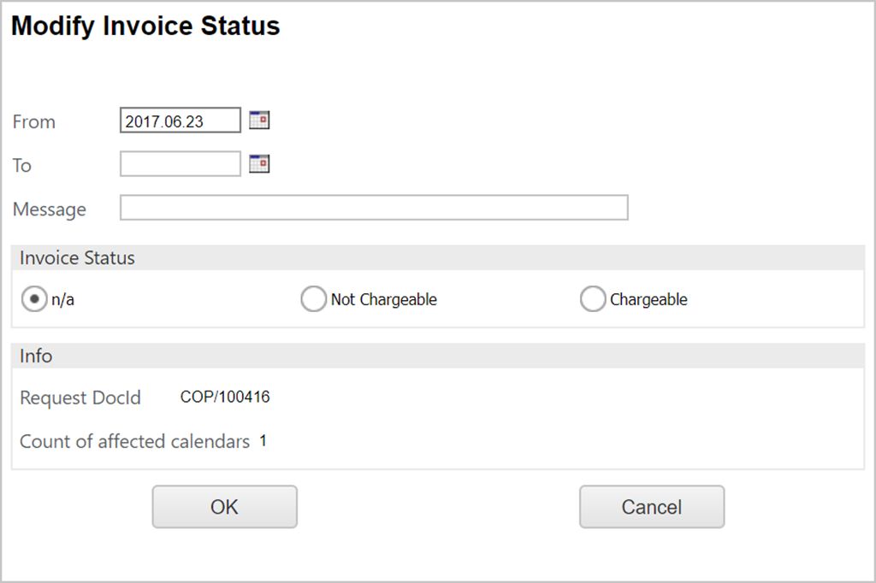Click the COP/100416 document ID value
Image resolution: width=876 pixels, height=583 pixels.
pos(225,397)
